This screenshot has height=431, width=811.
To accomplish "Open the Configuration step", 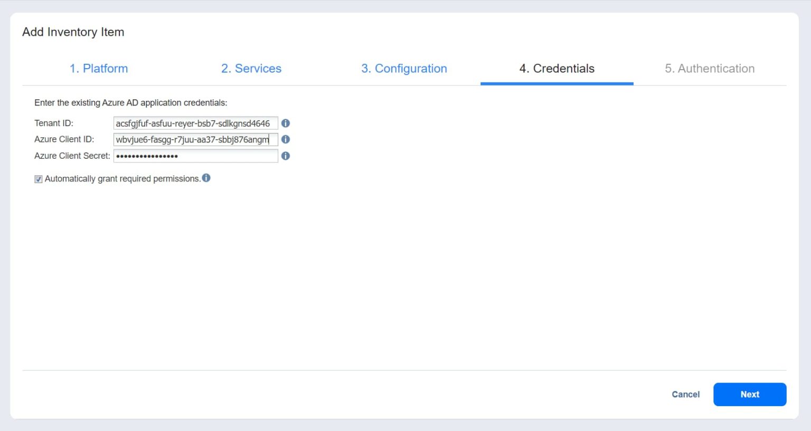I will click(x=404, y=68).
